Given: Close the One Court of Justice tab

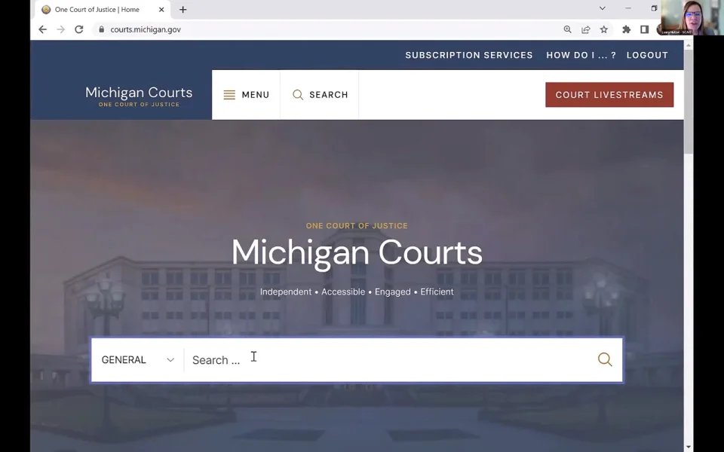Looking at the screenshot, I should click(161, 9).
